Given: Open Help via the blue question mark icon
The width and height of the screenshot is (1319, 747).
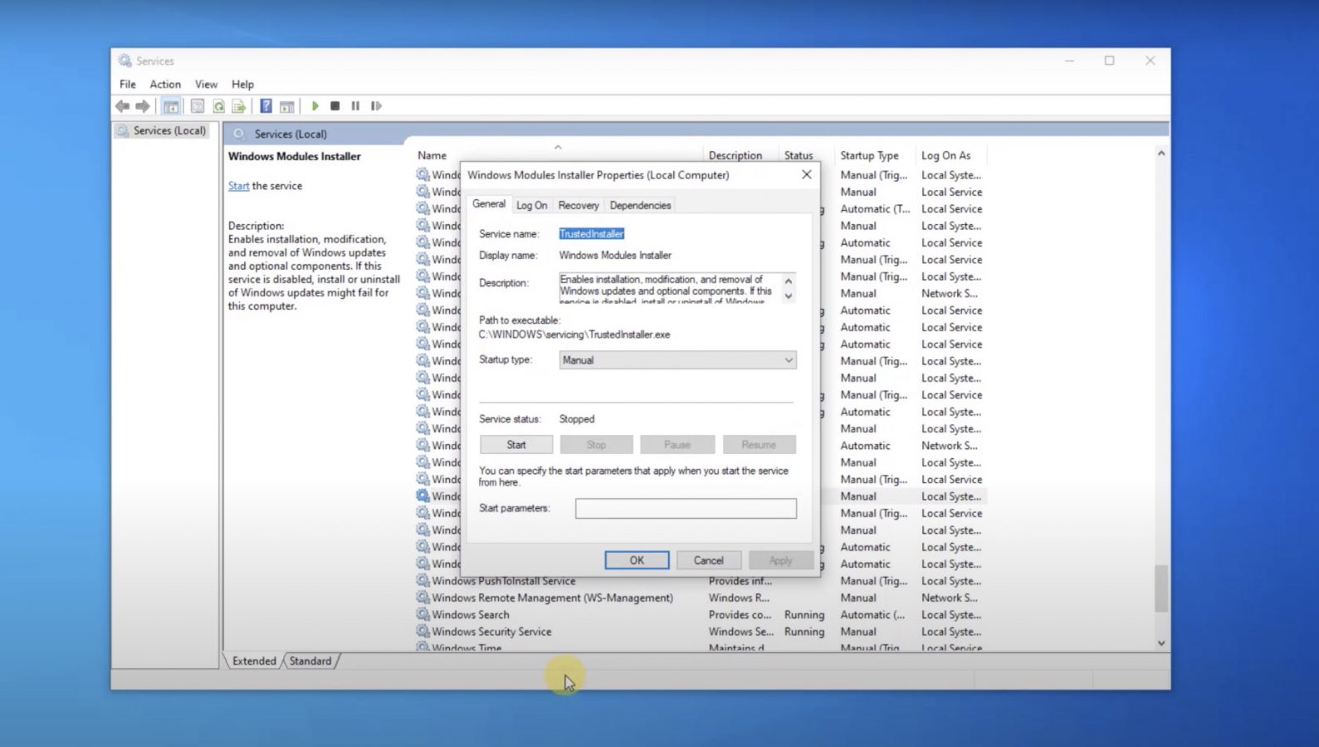Looking at the screenshot, I should coord(266,106).
